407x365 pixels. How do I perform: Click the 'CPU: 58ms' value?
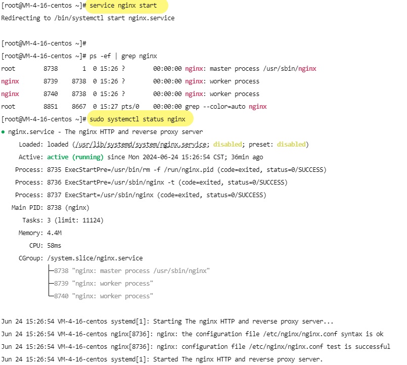(54, 246)
